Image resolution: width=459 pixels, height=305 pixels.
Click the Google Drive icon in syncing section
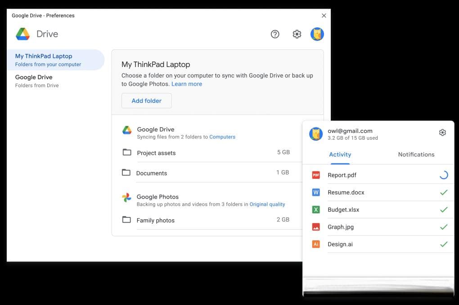127,130
